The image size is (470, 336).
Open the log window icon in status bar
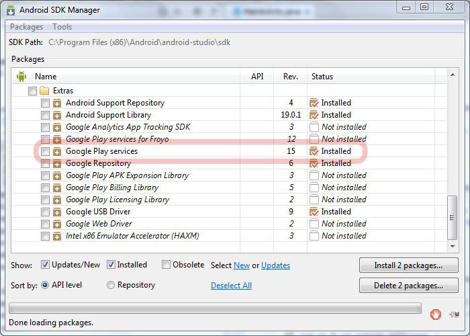click(x=455, y=314)
